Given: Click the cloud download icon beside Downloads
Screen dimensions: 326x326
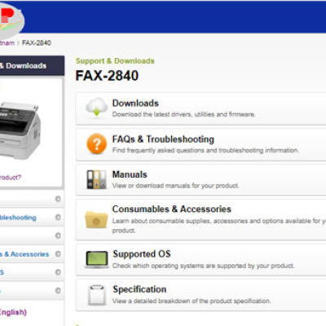Looking at the screenshot, I should coord(97,108).
